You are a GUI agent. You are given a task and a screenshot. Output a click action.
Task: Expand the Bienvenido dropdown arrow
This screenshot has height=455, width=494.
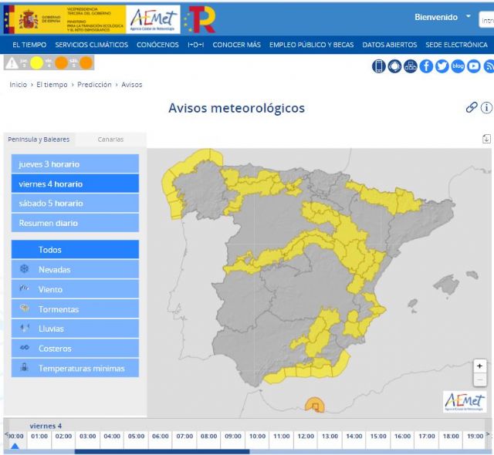pos(469,16)
